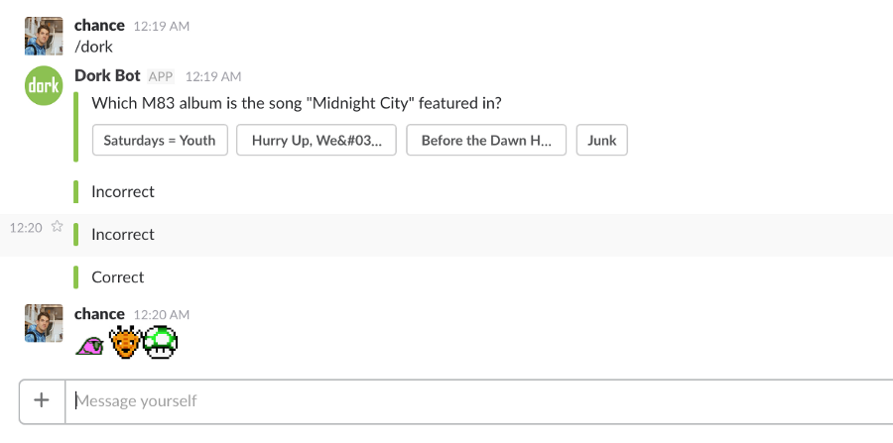Screen dimensions: 893x443
Task: Click the green 1-up mushroom emoji
Action: point(160,342)
